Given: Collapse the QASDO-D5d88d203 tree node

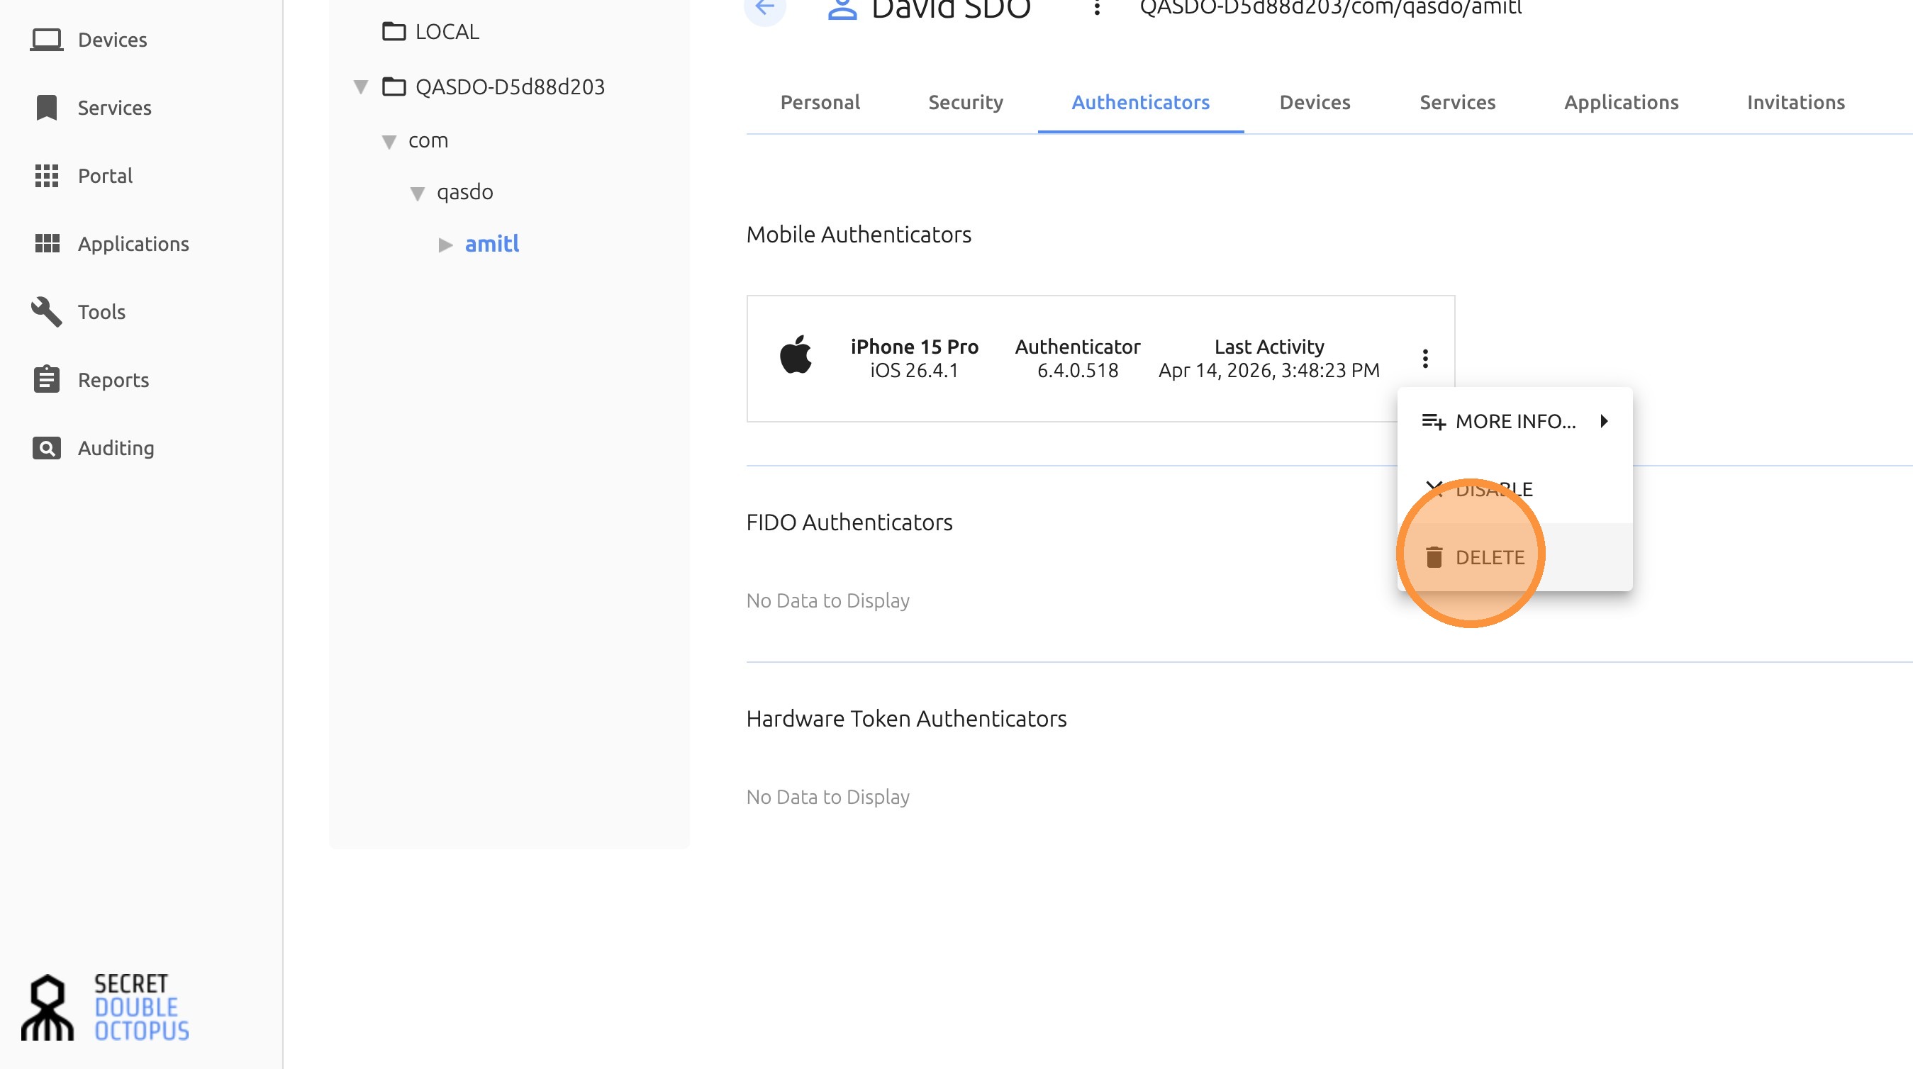Looking at the screenshot, I should click(361, 87).
